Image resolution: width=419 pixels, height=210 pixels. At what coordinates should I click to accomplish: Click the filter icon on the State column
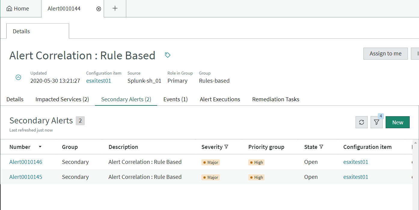click(x=322, y=147)
